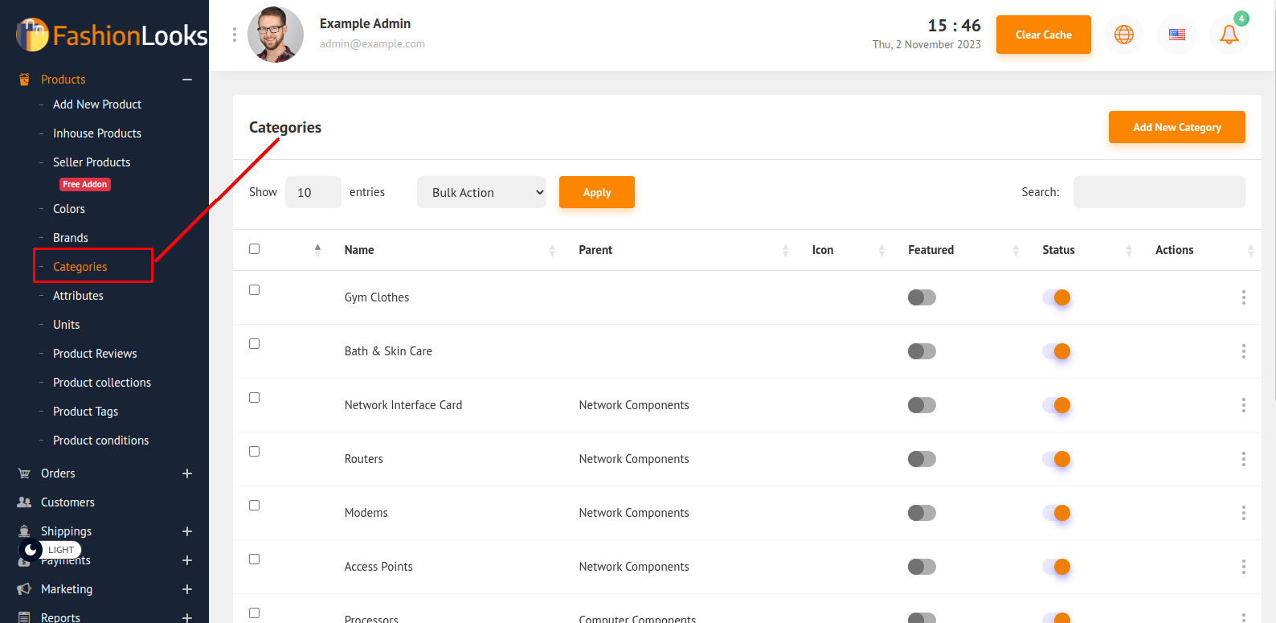Click the Add New Category button

pos(1176,127)
